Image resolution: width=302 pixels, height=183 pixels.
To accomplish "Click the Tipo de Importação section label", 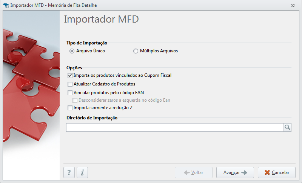I will 87,43.
